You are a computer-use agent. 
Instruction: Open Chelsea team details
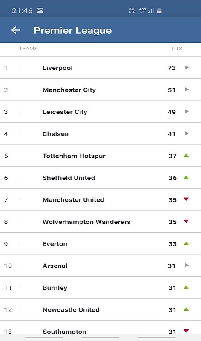point(100,134)
